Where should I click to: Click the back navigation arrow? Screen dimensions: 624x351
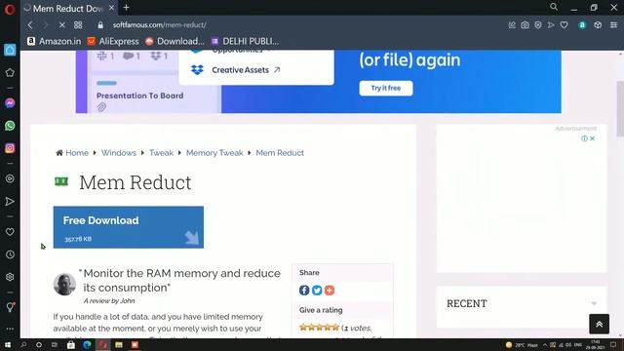click(x=30, y=25)
